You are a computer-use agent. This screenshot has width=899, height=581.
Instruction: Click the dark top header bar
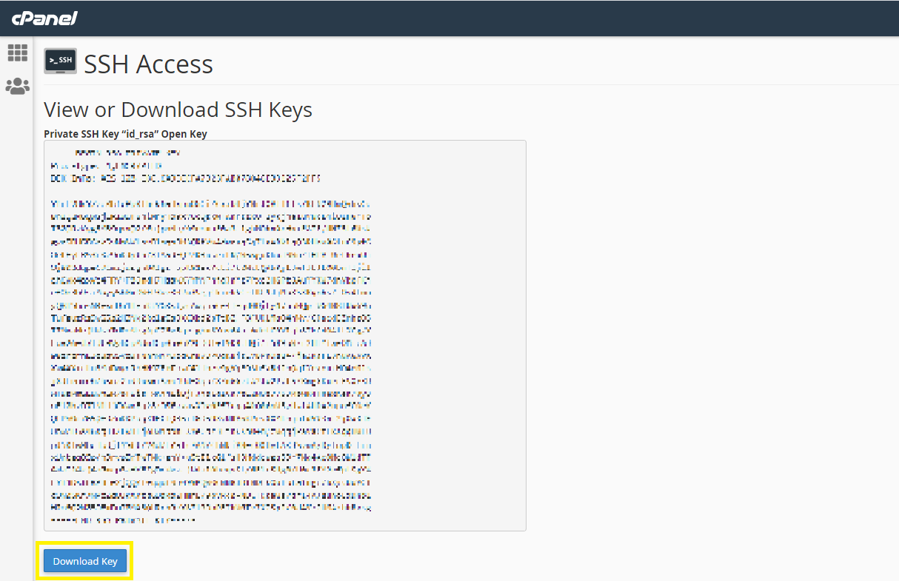tap(481, 19)
